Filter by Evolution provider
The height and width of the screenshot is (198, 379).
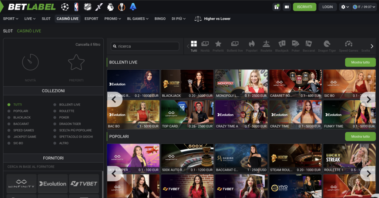[x=53, y=184]
